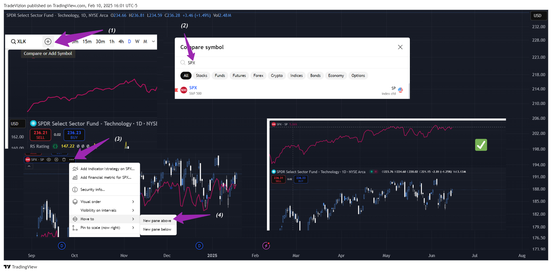Screen dimensions: 552x273
Task: Click the 500 logo in result pane SPX legend
Action: (274, 124)
